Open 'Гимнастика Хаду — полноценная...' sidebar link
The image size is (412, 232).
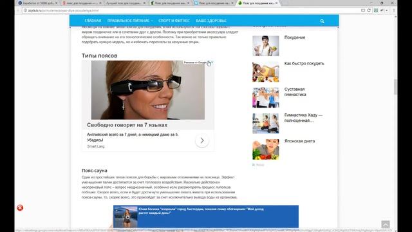[x=303, y=117]
